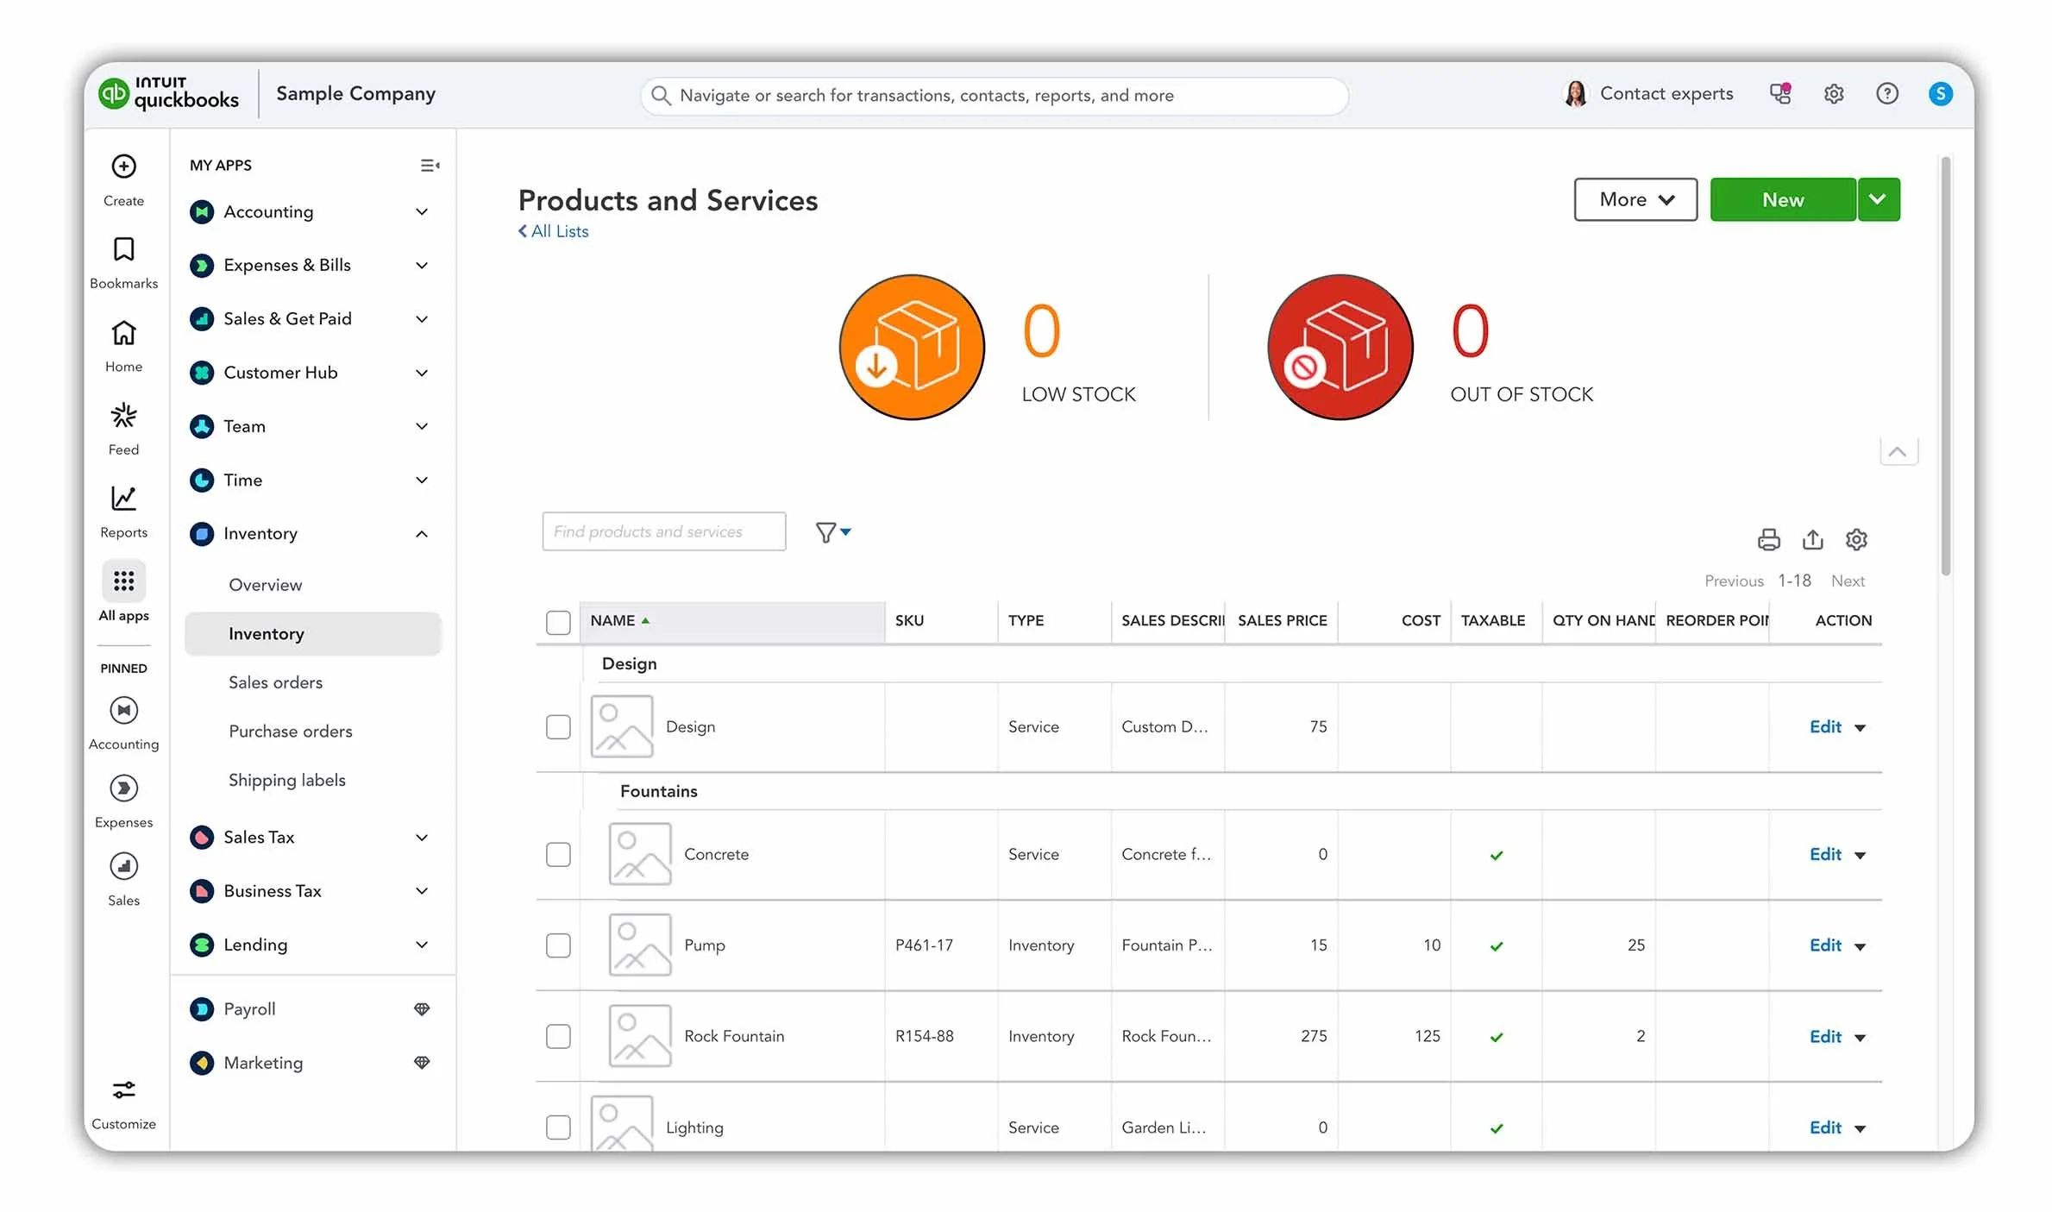The width and height of the screenshot is (2052, 1212).
Task: Go back using the All Lists link
Action: tap(553, 231)
